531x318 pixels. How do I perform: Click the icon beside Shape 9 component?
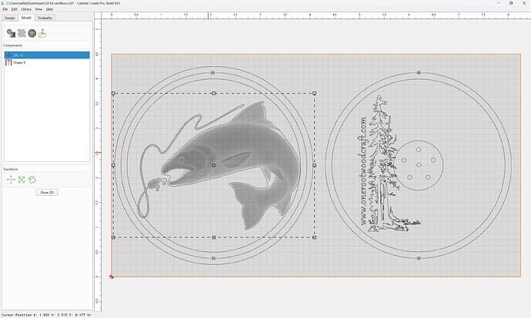[8, 62]
